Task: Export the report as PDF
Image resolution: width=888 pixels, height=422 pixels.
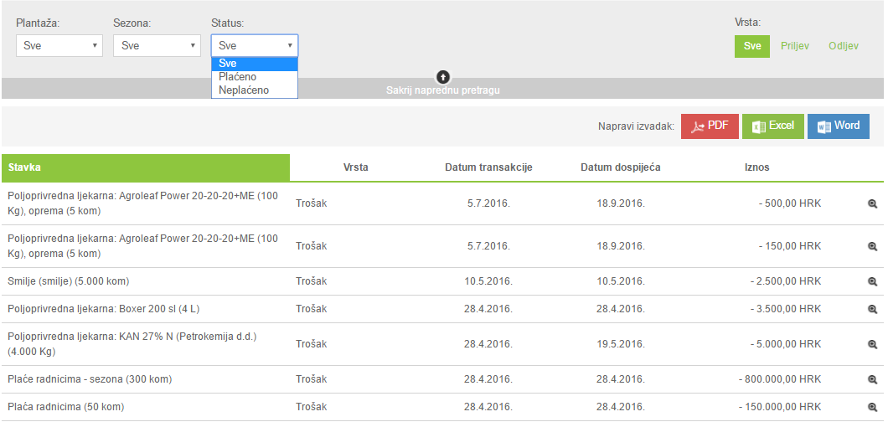Action: pyautogui.click(x=709, y=126)
